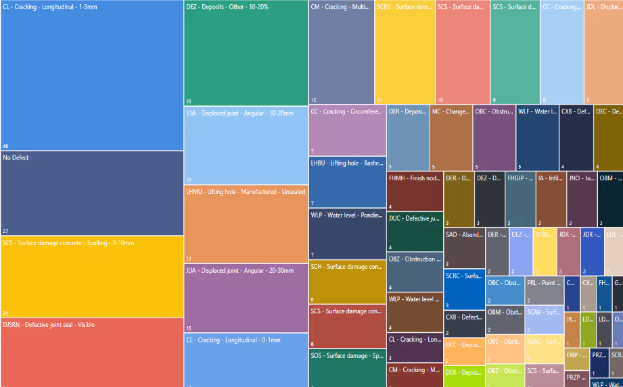
Task: Select the LHBU Lifting hole Bashed tile
Action: tap(347, 182)
